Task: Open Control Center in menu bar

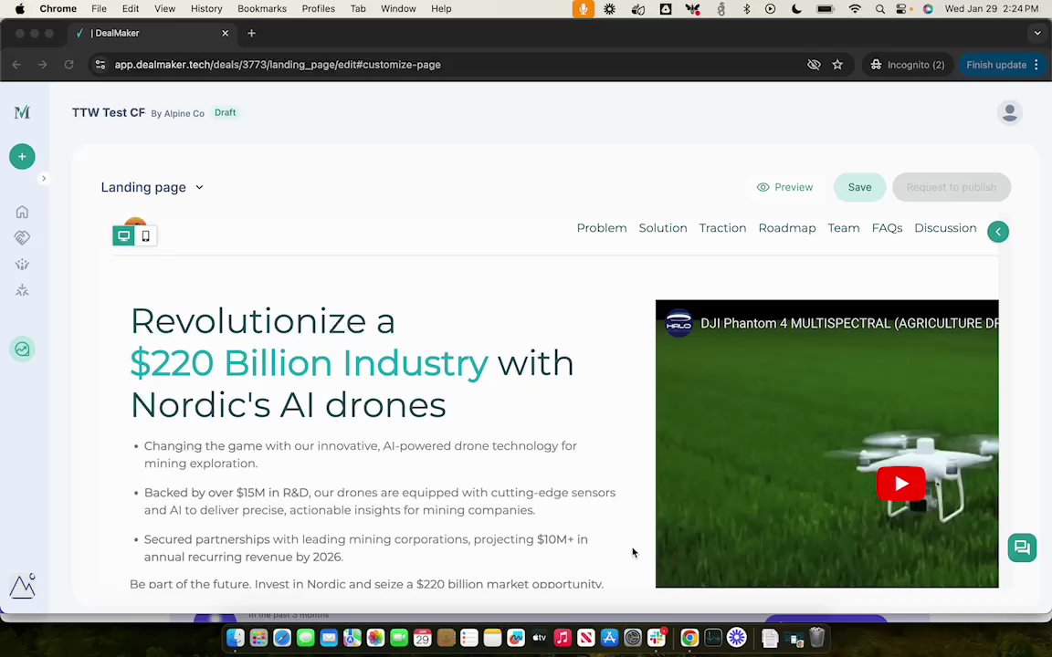Action: [901, 9]
